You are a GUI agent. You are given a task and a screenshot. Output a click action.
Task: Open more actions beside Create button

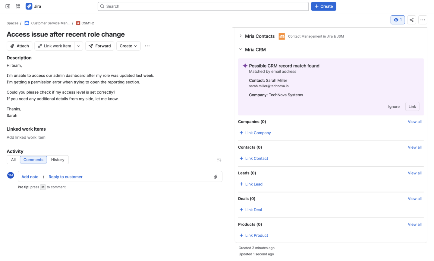[147, 46]
